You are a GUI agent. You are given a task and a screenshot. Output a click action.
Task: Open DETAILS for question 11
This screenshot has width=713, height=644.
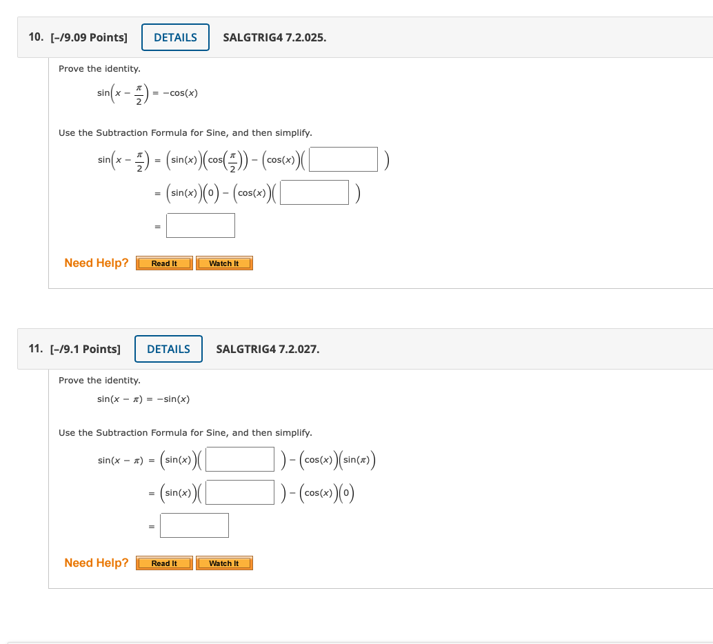(x=168, y=349)
